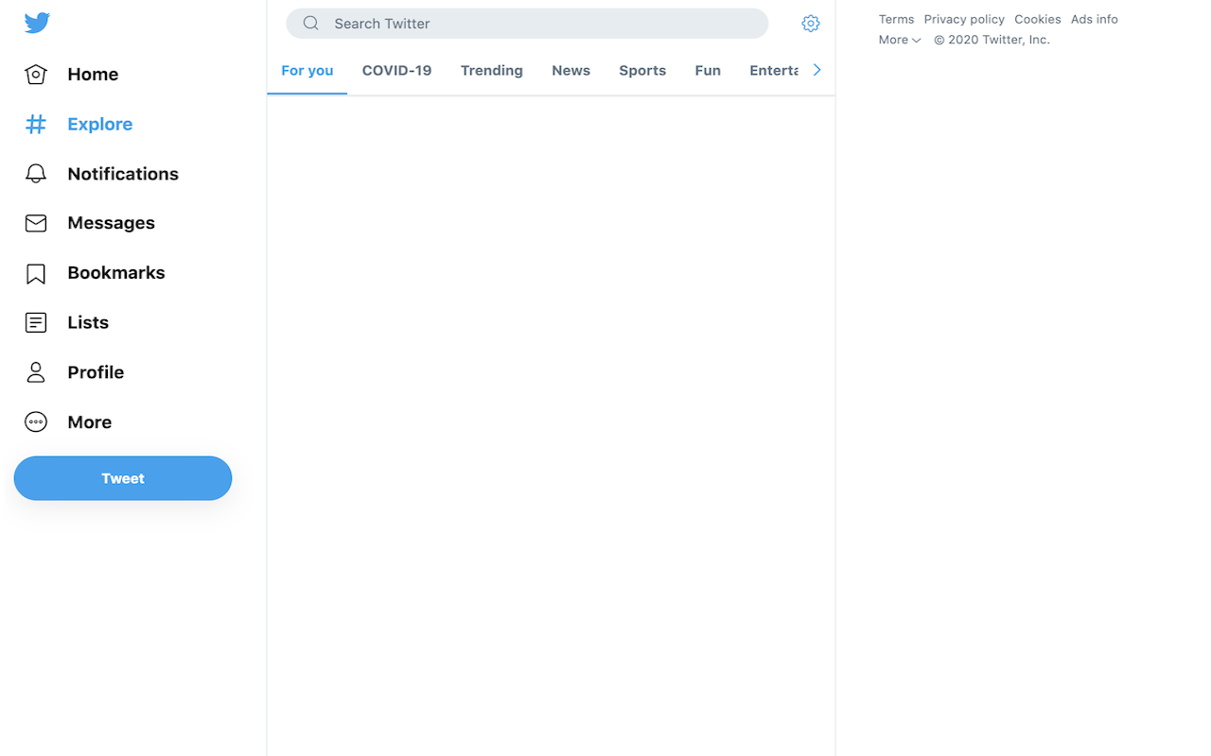The image size is (1211, 756).
Task: Open Messages label in sidebar
Action: [x=111, y=223]
